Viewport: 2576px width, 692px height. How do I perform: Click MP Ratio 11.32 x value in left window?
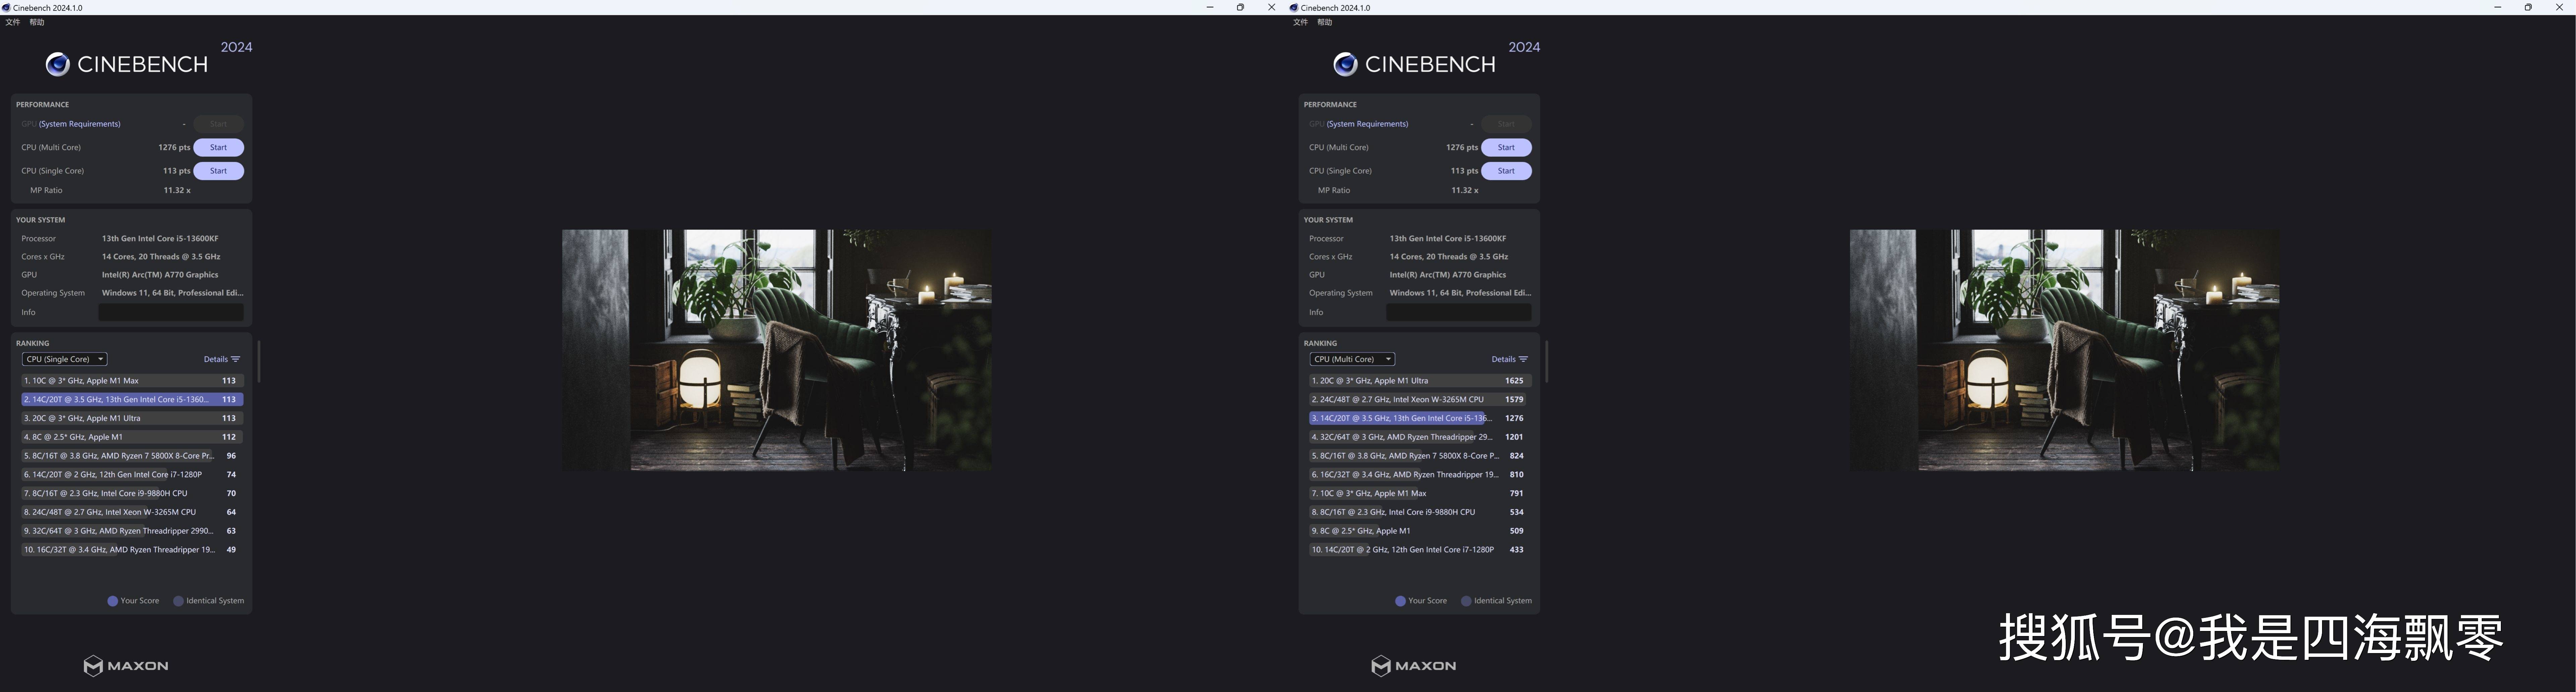[x=177, y=190]
